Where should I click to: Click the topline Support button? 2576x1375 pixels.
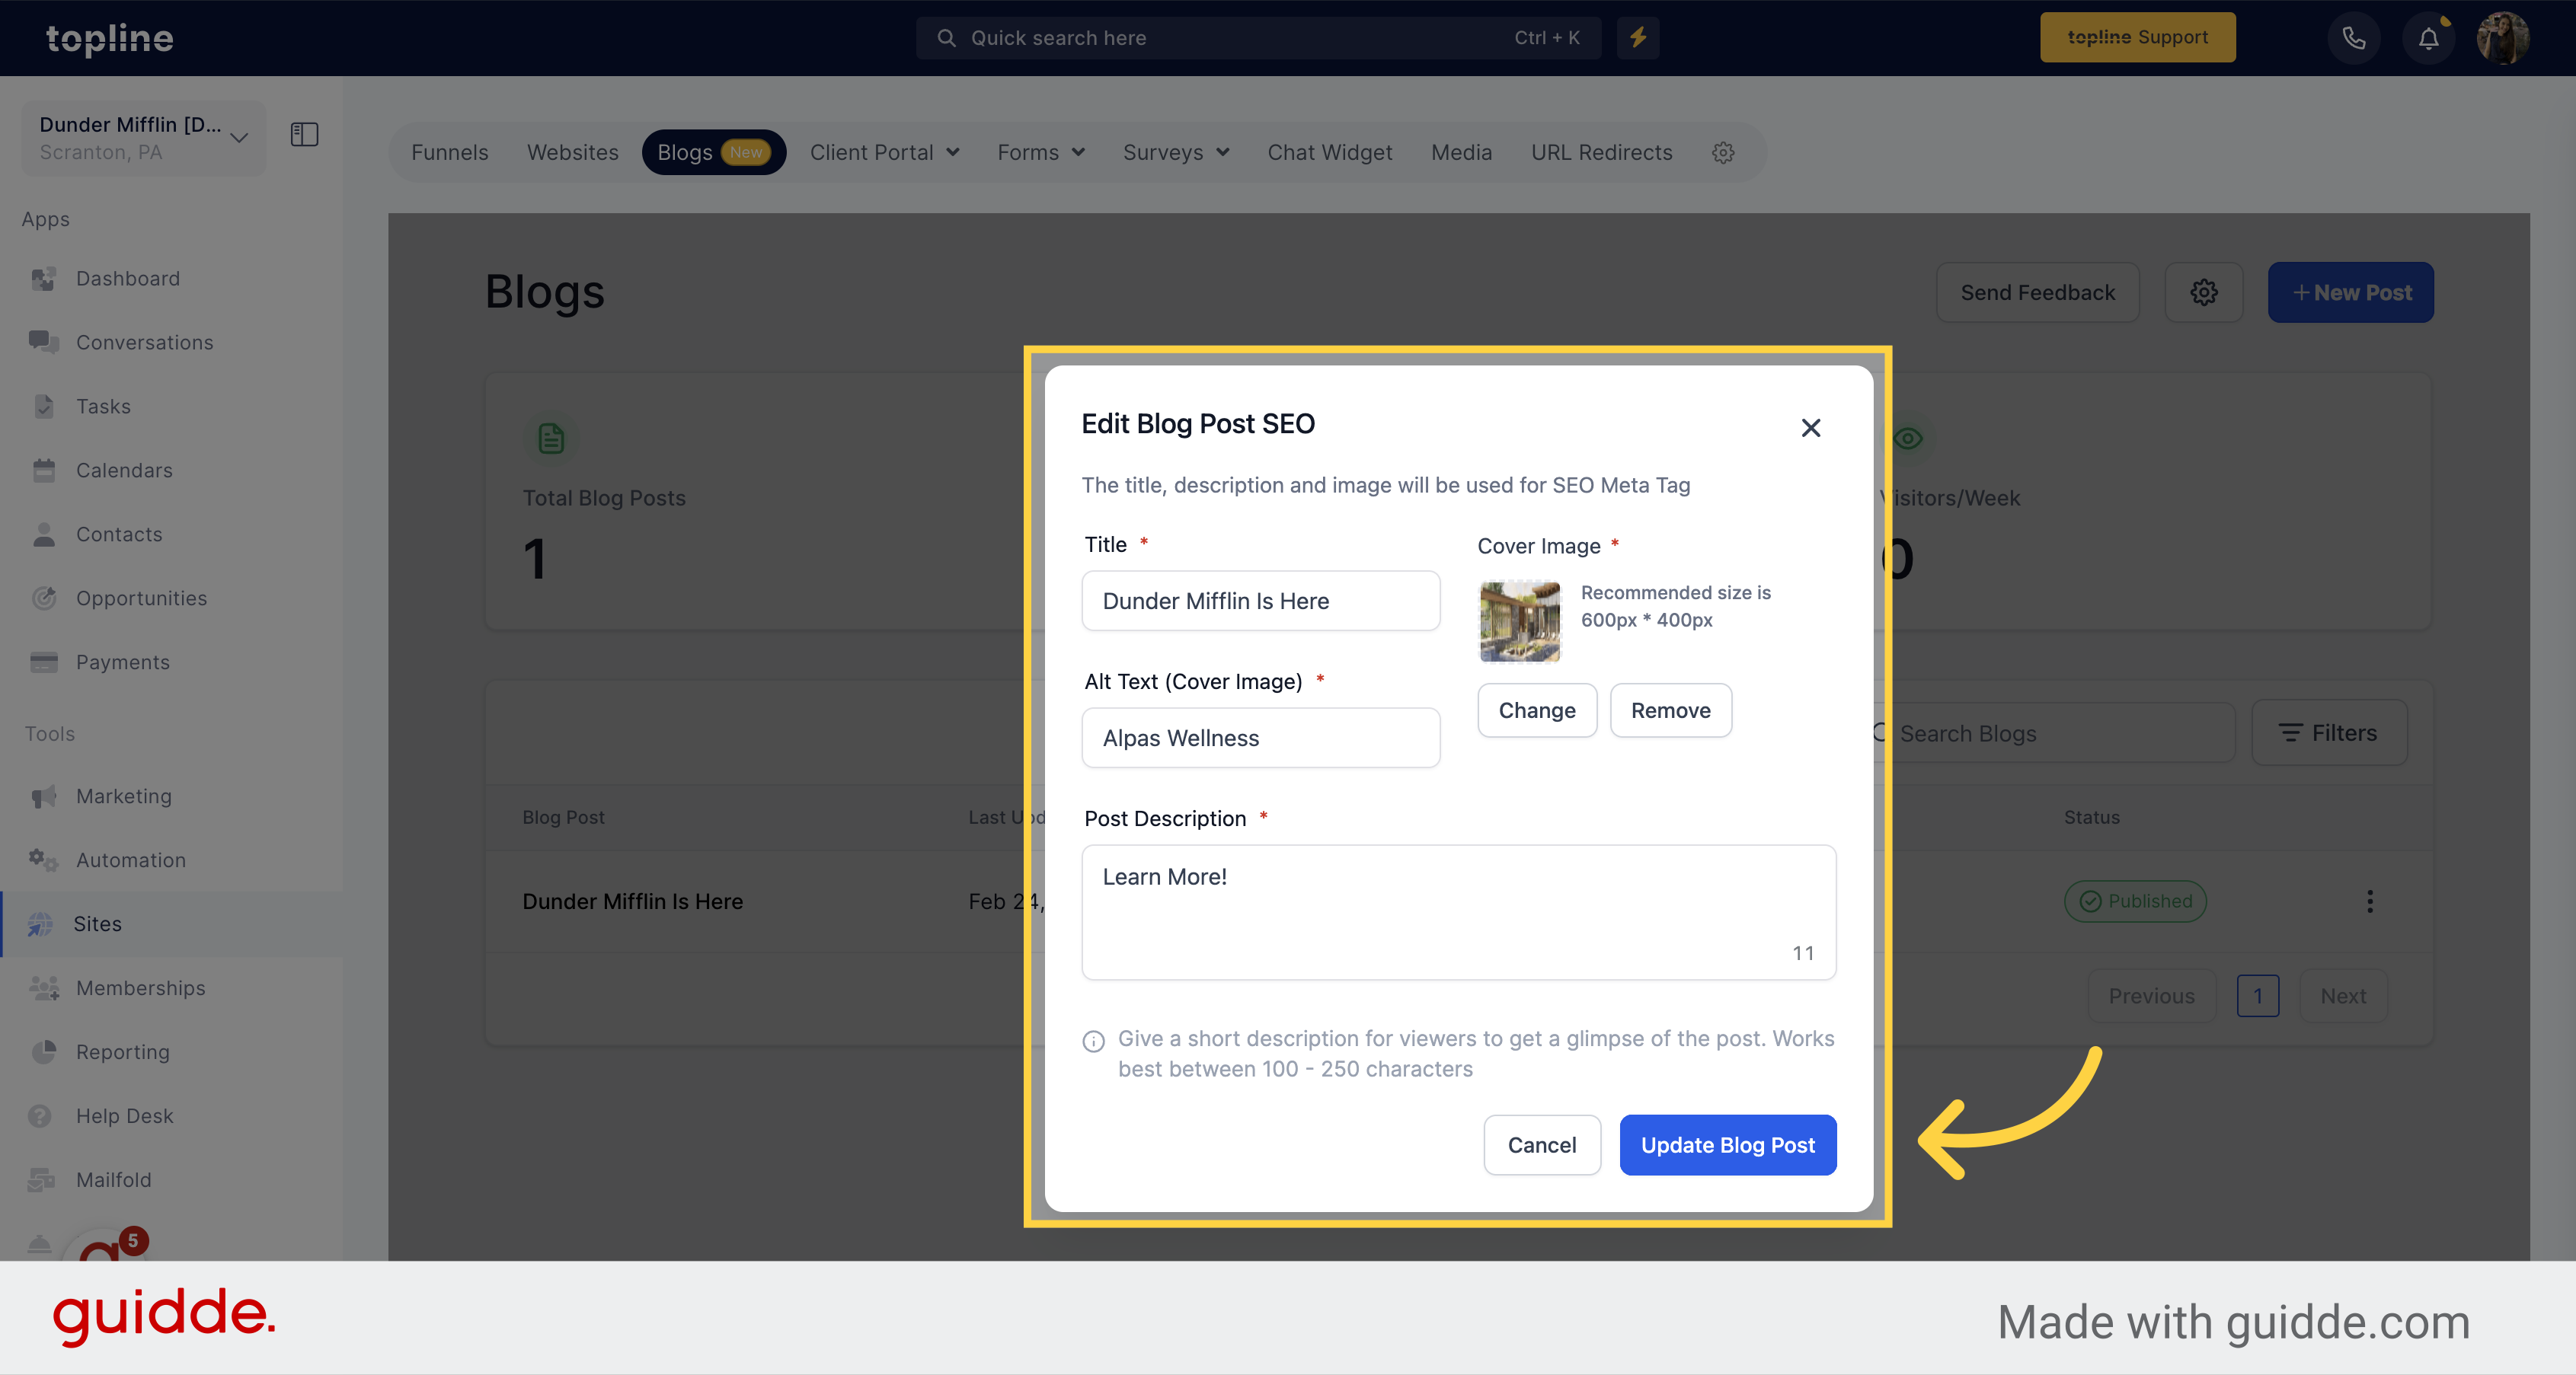(2137, 38)
